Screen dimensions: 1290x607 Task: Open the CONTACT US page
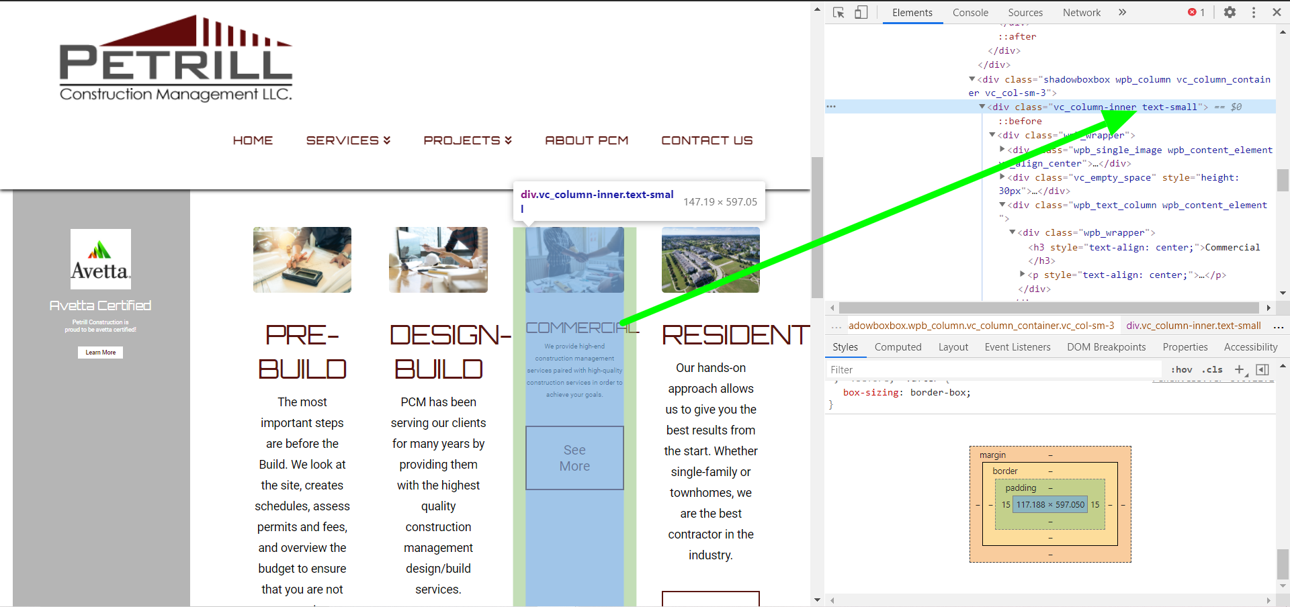click(707, 140)
